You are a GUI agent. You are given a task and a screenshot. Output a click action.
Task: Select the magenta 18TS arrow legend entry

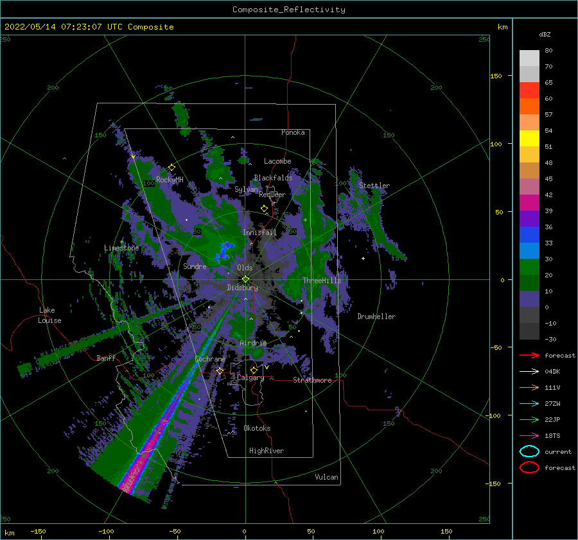(529, 436)
